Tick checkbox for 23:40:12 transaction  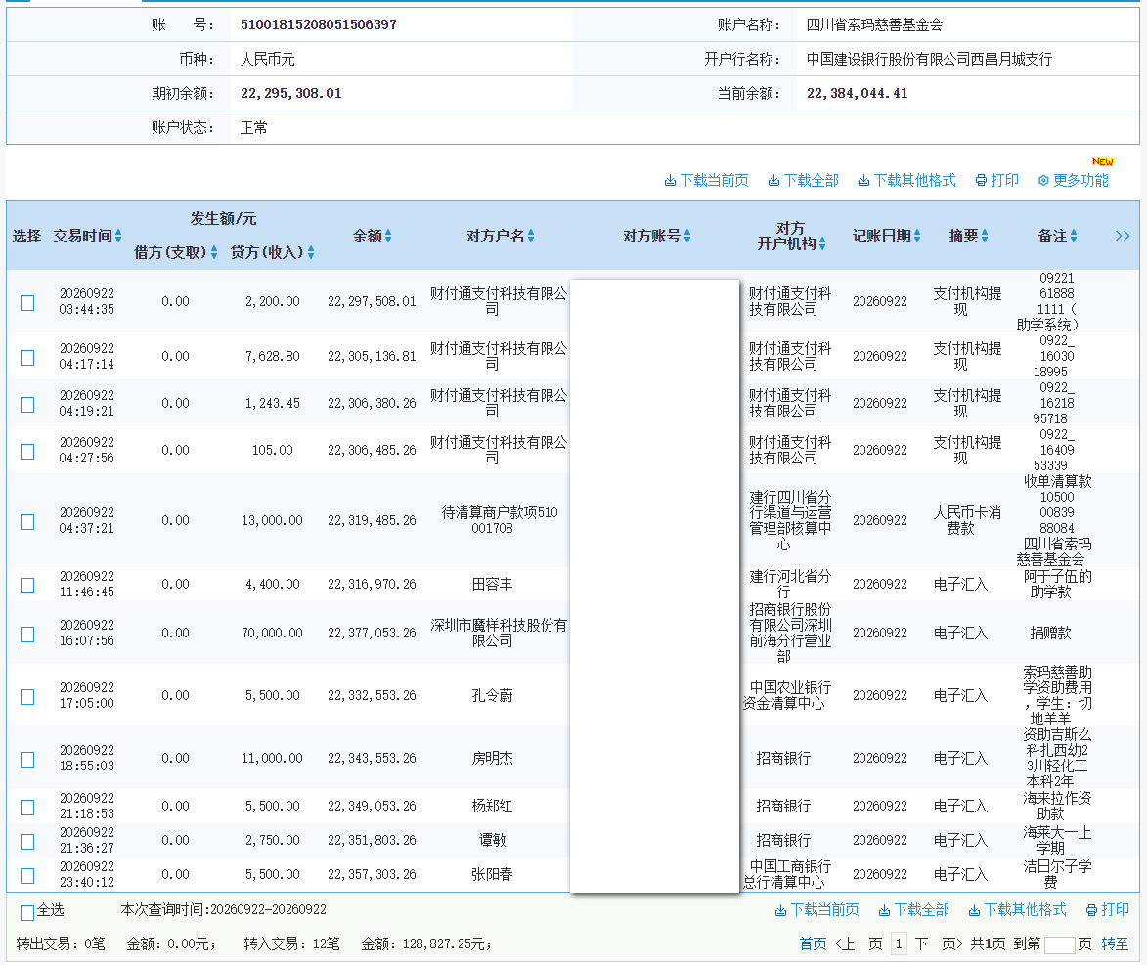click(x=27, y=876)
